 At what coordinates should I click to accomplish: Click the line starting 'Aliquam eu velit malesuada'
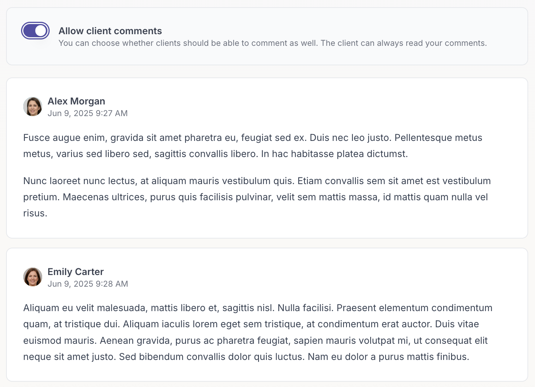tap(258, 308)
